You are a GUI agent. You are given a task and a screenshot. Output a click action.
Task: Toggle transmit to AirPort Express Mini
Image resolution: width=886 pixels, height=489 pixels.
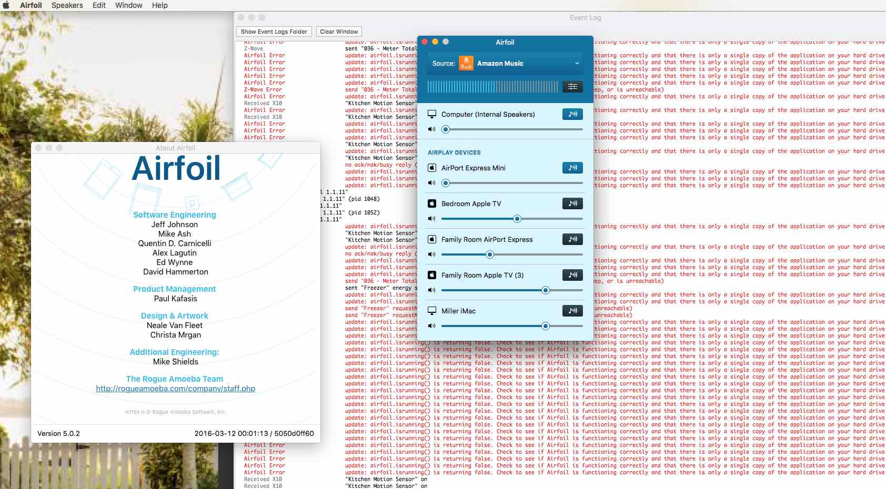(572, 168)
